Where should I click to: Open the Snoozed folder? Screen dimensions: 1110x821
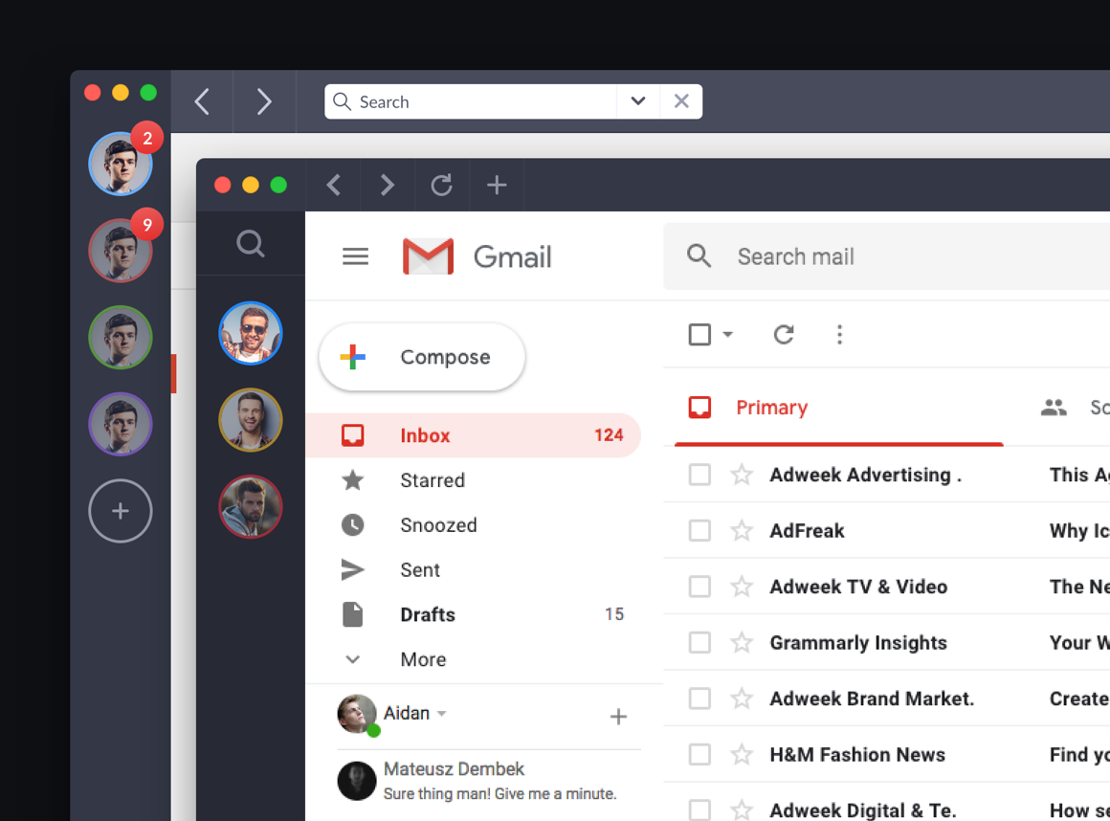(x=473, y=525)
